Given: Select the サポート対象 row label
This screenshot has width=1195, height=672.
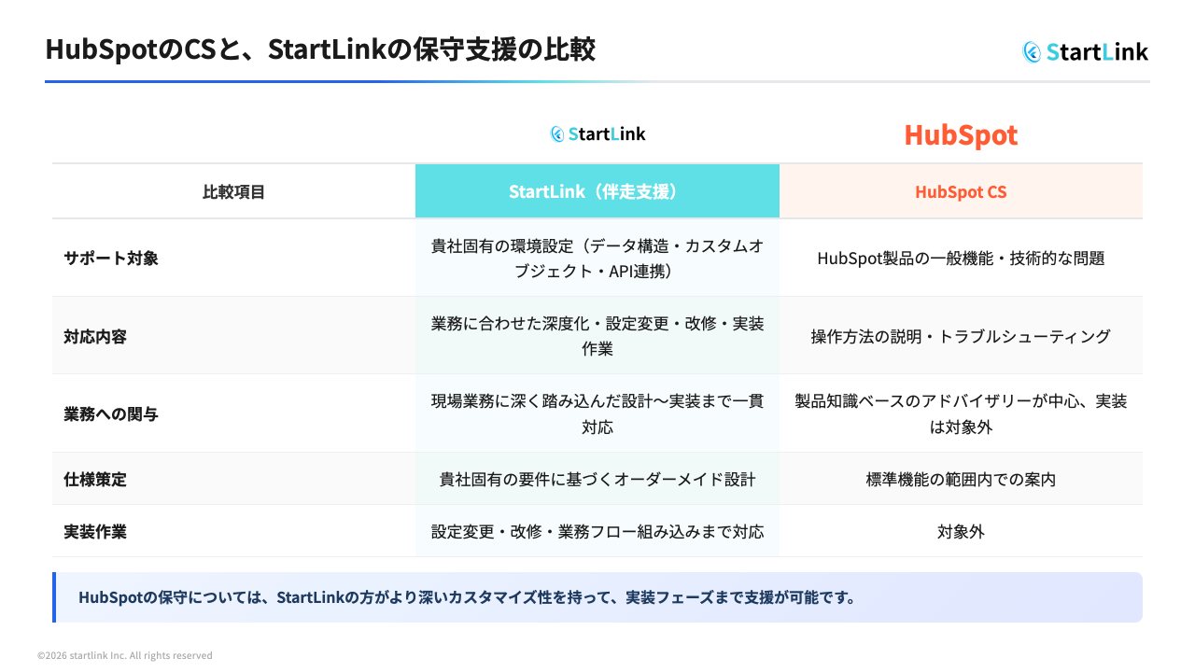Looking at the screenshot, I should (111, 259).
